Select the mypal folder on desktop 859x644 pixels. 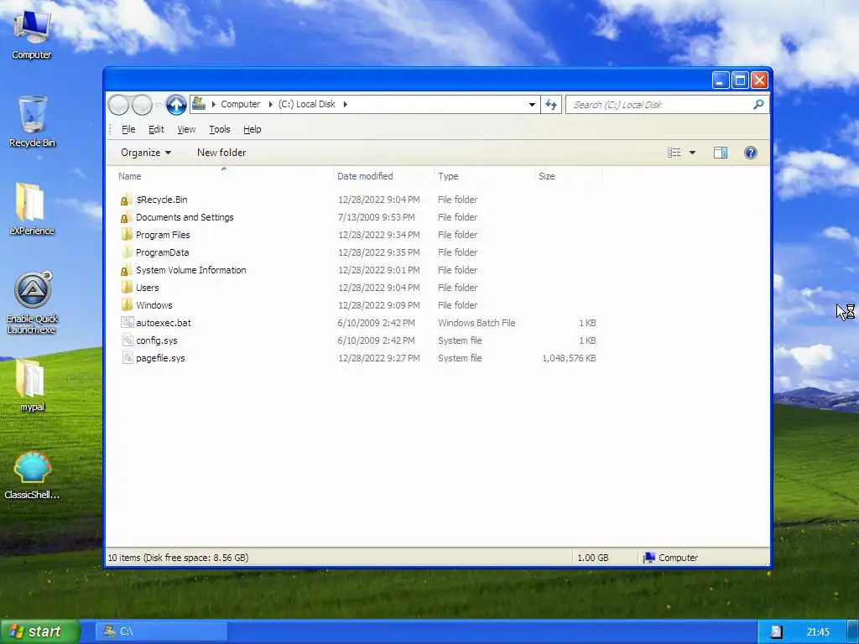(x=32, y=385)
